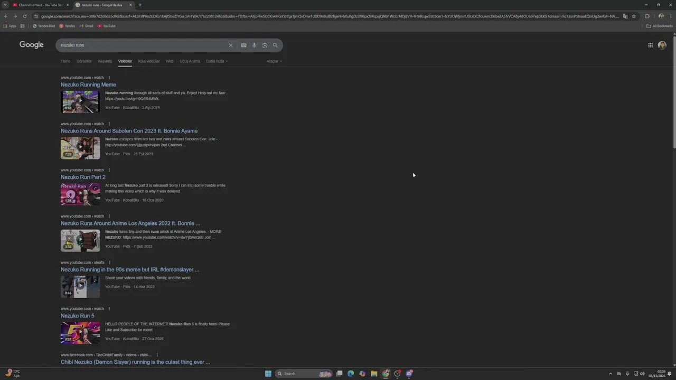
Task: Switch to the 'Web' results tab
Action: (x=170, y=61)
